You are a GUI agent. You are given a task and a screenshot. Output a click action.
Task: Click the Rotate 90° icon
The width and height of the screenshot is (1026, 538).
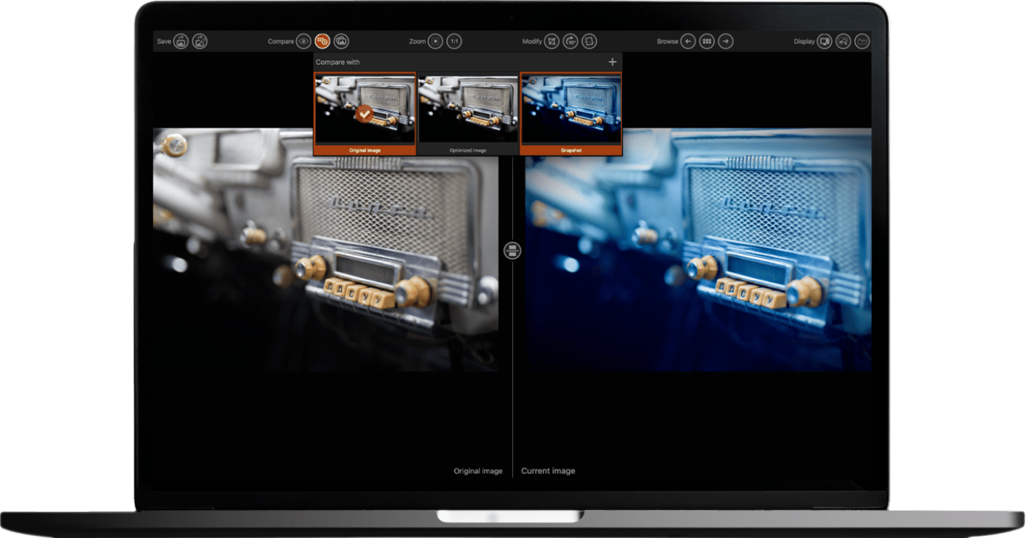[570, 41]
